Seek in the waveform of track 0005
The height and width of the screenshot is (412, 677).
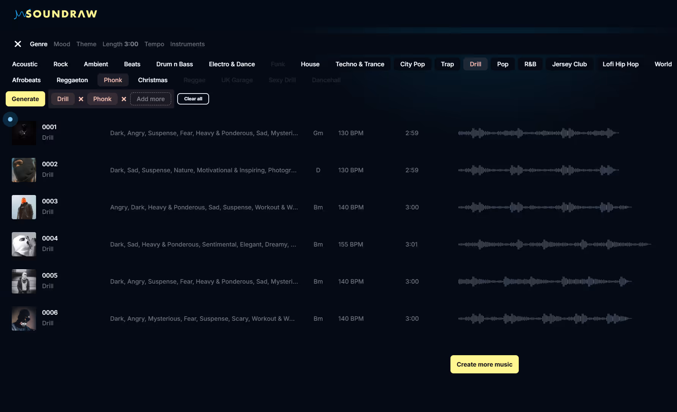(x=545, y=281)
